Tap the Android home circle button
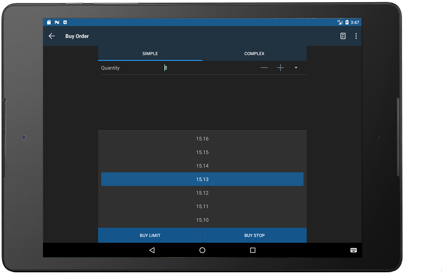This screenshot has height=275, width=442. click(x=202, y=250)
